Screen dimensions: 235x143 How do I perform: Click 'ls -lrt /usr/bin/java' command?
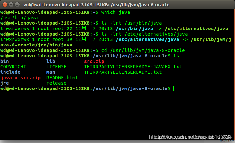131,23
